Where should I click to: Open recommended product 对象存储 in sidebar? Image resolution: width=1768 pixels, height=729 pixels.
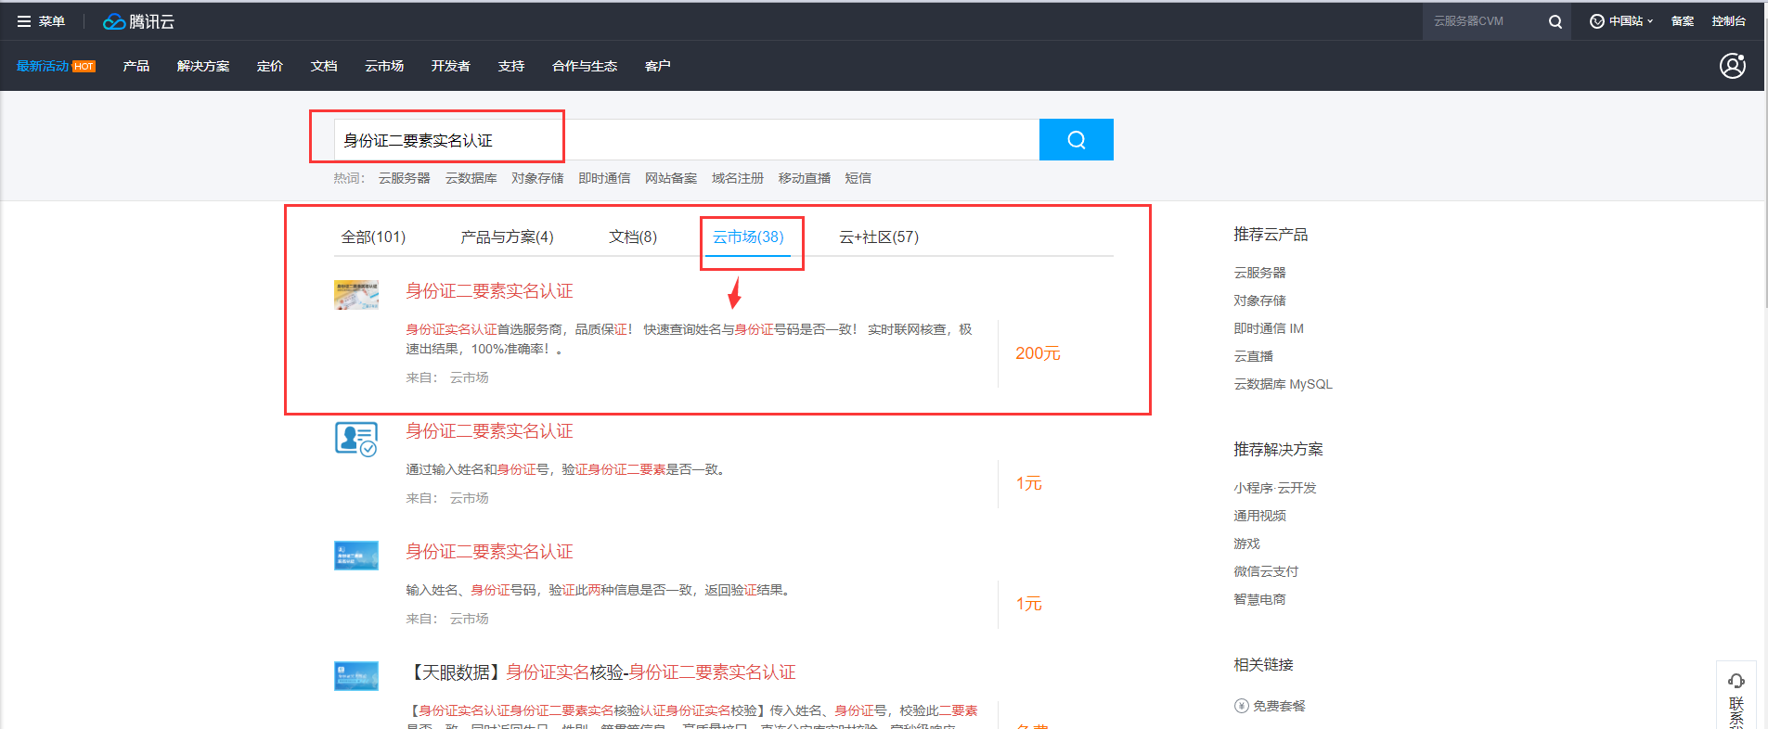pos(1259,301)
